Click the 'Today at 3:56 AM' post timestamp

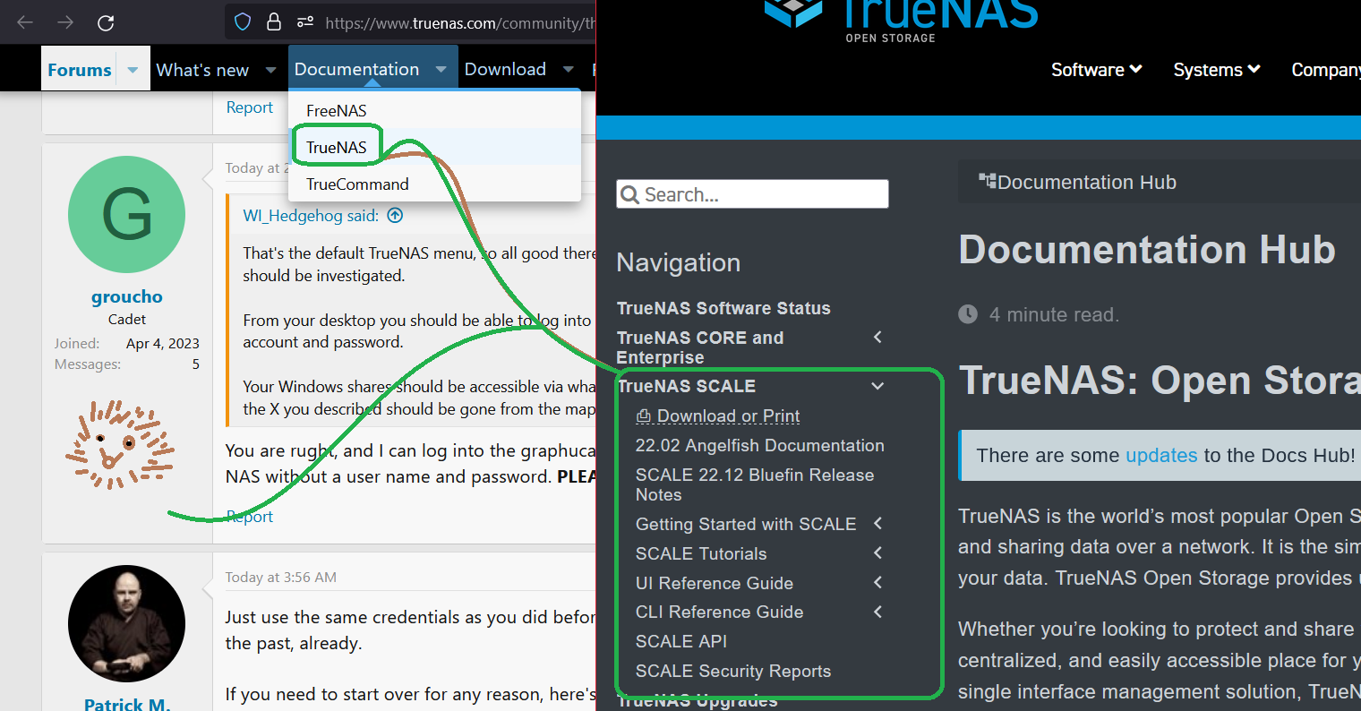coord(281,578)
